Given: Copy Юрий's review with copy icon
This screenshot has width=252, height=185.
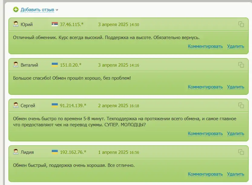Looking at the screenshot, I should (x=241, y=24).
